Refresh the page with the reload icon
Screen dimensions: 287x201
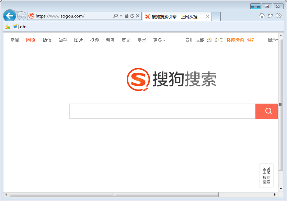(x=132, y=16)
